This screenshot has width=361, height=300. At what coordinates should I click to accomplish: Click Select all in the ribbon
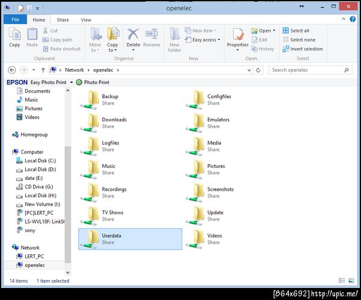(296, 31)
